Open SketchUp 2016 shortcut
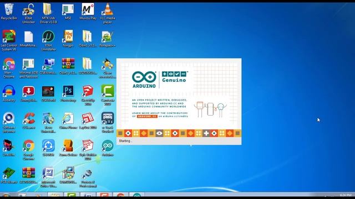The image size is (355, 199). (88, 95)
